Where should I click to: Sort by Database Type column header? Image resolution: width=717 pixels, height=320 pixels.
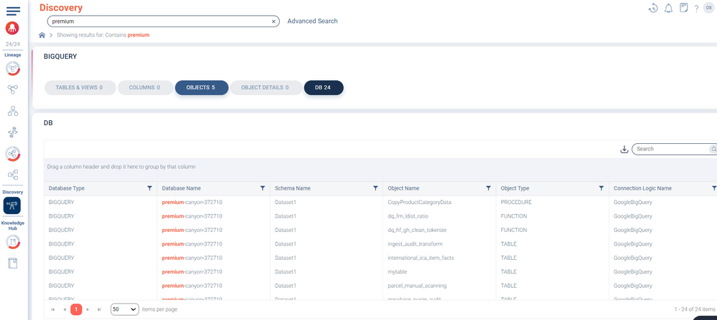[x=66, y=188]
